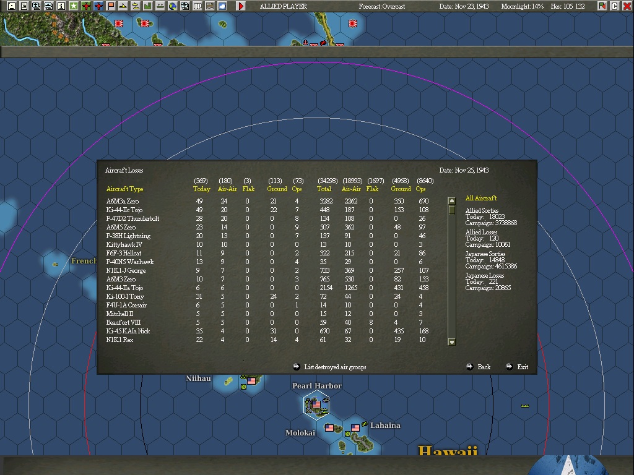Click the ships on green background icon

click(160, 6)
